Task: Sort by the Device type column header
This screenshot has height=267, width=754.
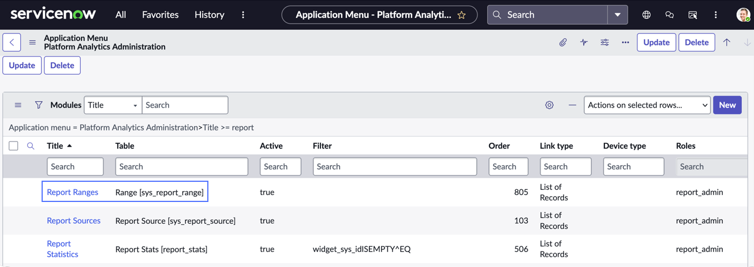Action: [625, 146]
